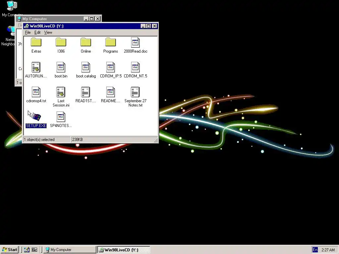The height and width of the screenshot is (254, 339).
Task: Minimize the Win98LiveCD window
Action: pos(143,26)
